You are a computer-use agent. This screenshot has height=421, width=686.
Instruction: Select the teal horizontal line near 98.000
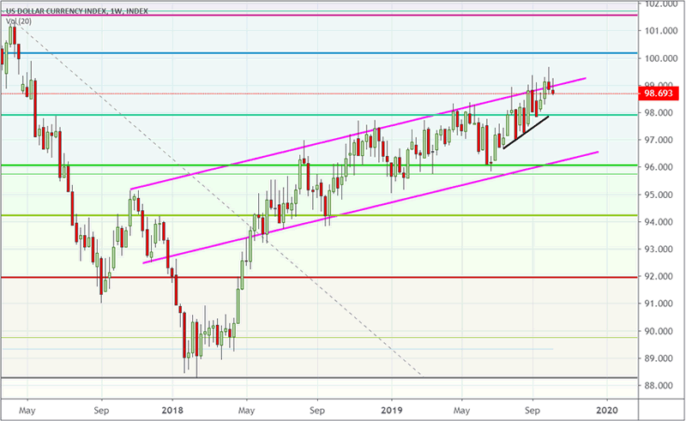click(x=319, y=115)
